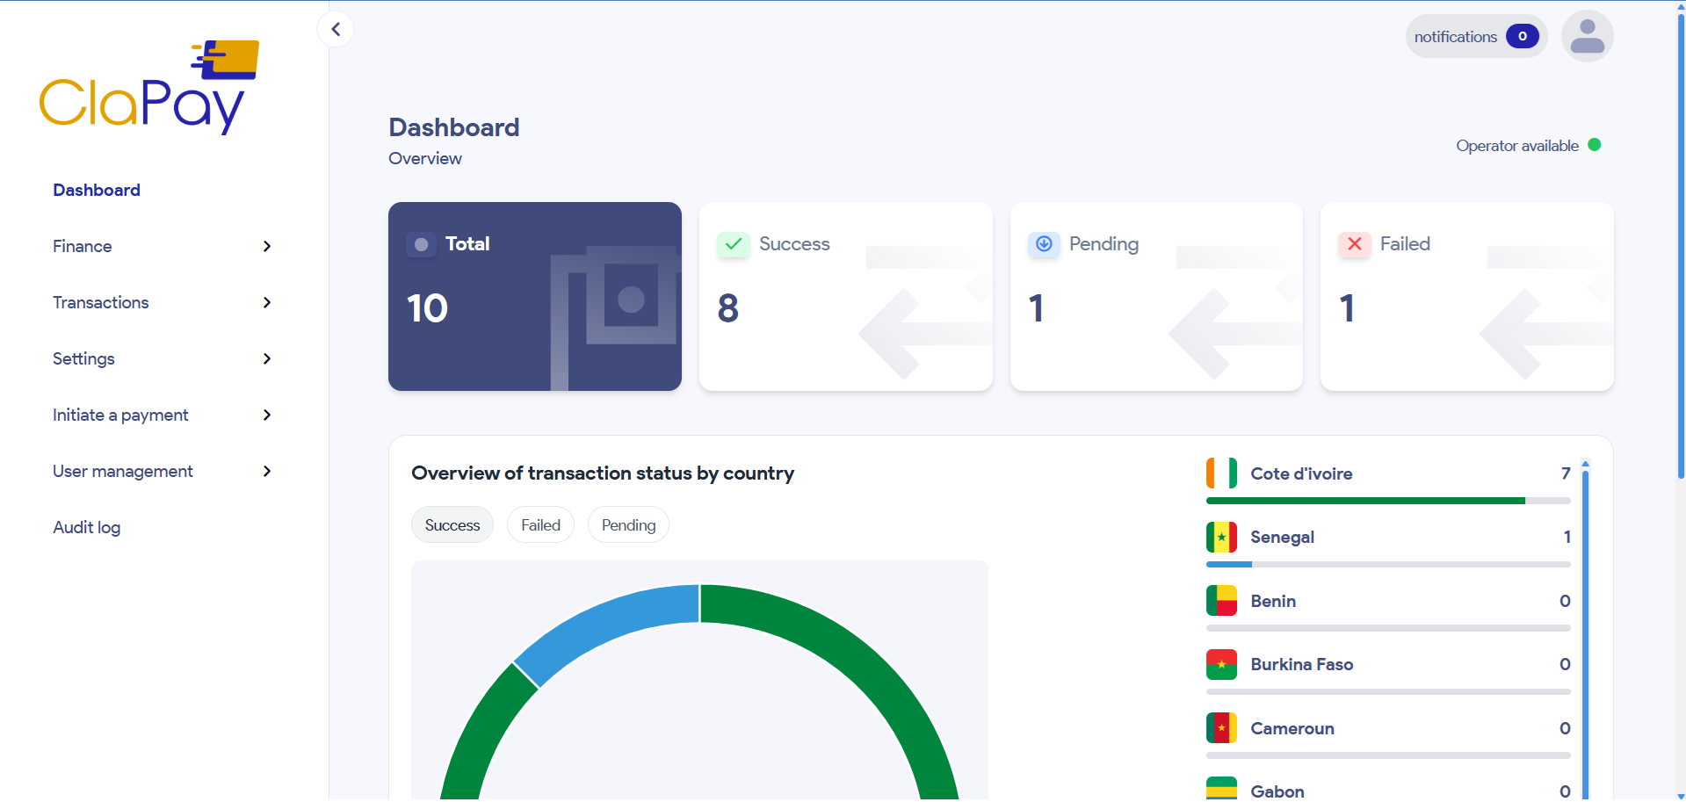
Task: Toggle the Pending transaction filter
Action: pos(627,524)
